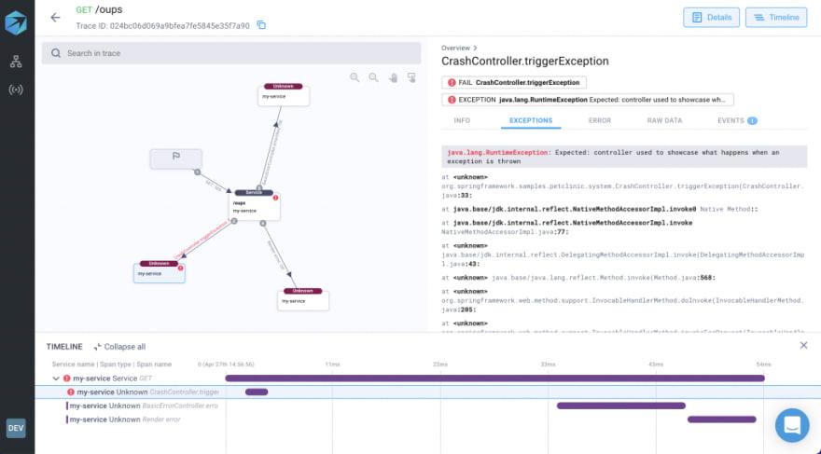Click the Overview breadcrumb link
821x454 pixels.
(x=455, y=48)
